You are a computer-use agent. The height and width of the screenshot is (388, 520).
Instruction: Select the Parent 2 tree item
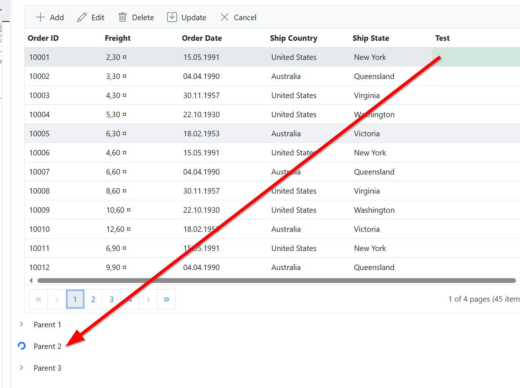tap(47, 346)
